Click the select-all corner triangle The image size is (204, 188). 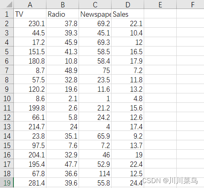9,4
